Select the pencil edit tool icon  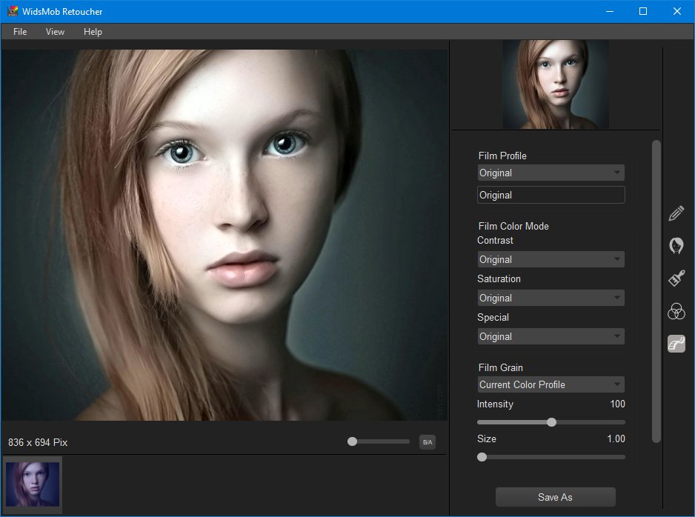676,213
